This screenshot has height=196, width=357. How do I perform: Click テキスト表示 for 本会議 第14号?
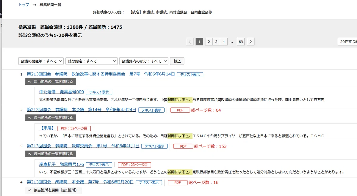pos(151,110)
